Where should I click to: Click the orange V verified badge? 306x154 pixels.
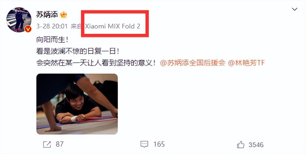coord(28,29)
